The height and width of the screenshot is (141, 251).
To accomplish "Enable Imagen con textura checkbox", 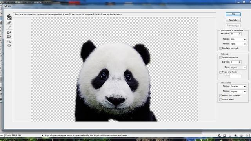I will point(220,58).
